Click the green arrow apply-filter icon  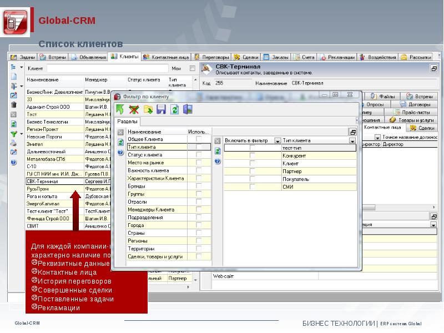[x=120, y=109]
